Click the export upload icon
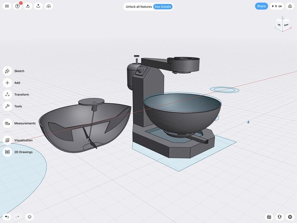The height and width of the screenshot is (223, 297). coord(38,6)
